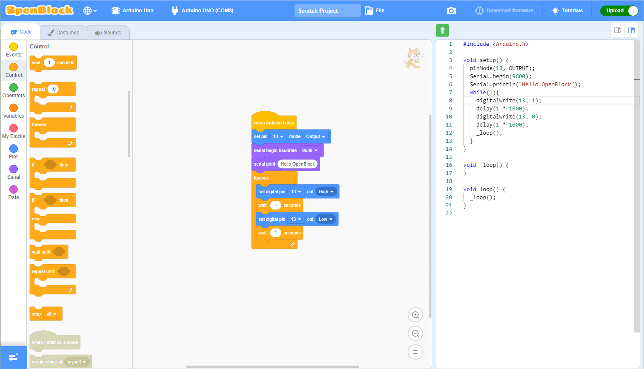This screenshot has width=644, height=369.
Task: Open the File menu
Action: 375,11
